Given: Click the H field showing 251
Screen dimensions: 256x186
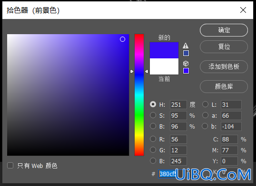Looking at the screenshot, I should [178, 104].
